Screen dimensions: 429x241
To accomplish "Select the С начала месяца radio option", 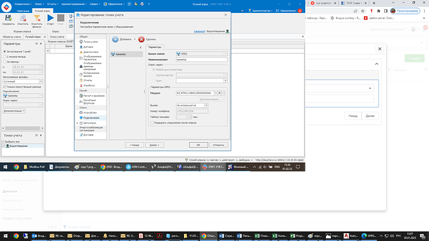I will 4,57.
